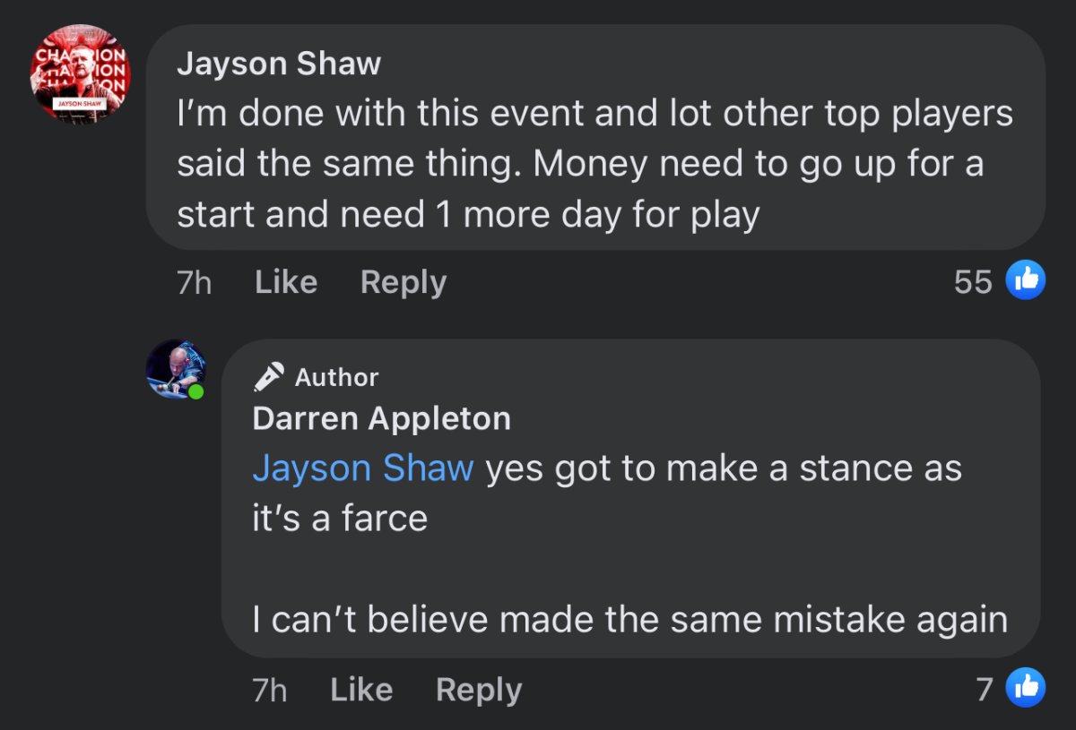Click the blue thumbs-up icon beside 7

(x=1026, y=688)
